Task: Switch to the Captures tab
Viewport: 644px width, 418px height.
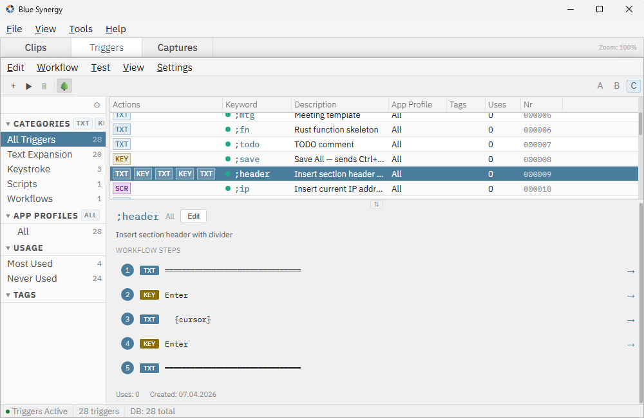Action: point(176,47)
